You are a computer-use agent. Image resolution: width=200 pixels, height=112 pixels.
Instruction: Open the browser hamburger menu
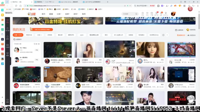point(198,6)
